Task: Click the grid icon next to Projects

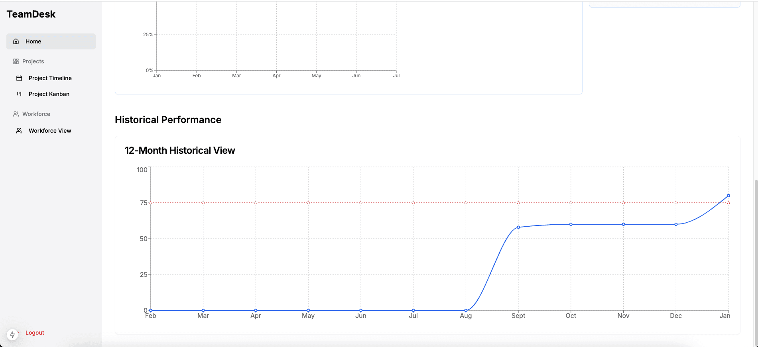Action: (x=16, y=61)
